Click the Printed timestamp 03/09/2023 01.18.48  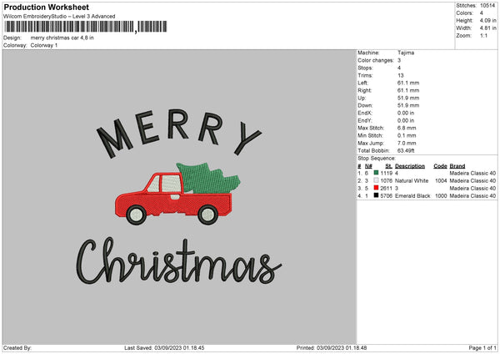coord(342,347)
